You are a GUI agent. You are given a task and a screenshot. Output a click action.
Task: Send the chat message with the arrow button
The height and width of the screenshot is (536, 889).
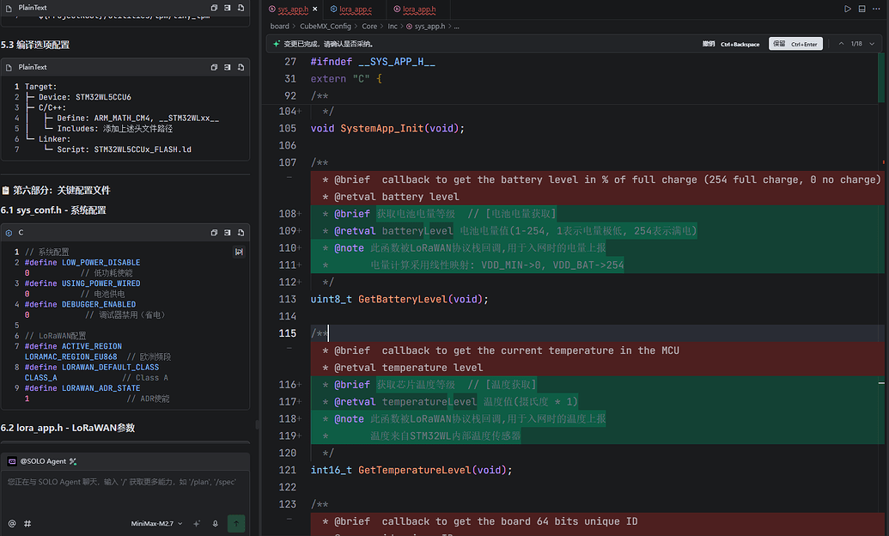236,523
